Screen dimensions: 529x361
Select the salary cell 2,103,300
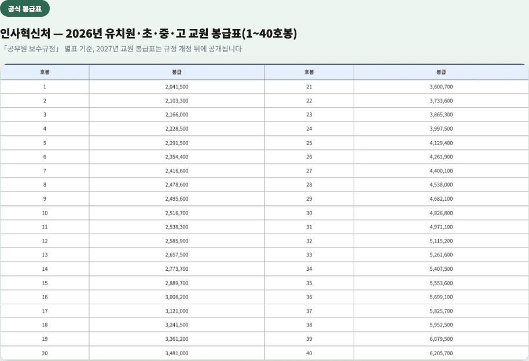(x=177, y=101)
